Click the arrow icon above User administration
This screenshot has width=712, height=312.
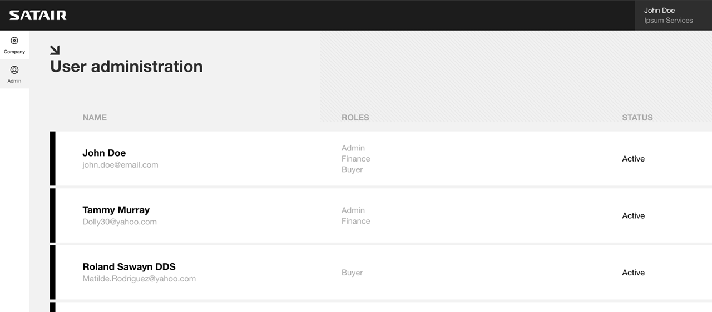(55, 50)
